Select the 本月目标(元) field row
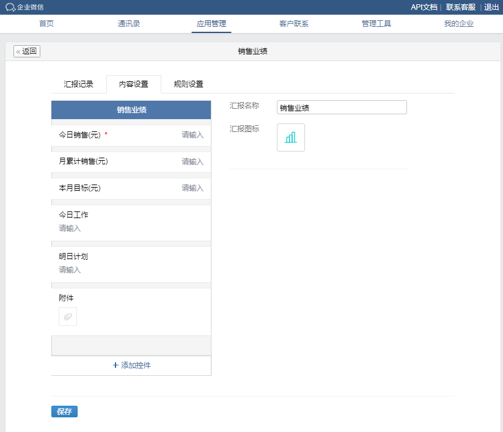This screenshot has width=503, height=432. pyautogui.click(x=131, y=188)
